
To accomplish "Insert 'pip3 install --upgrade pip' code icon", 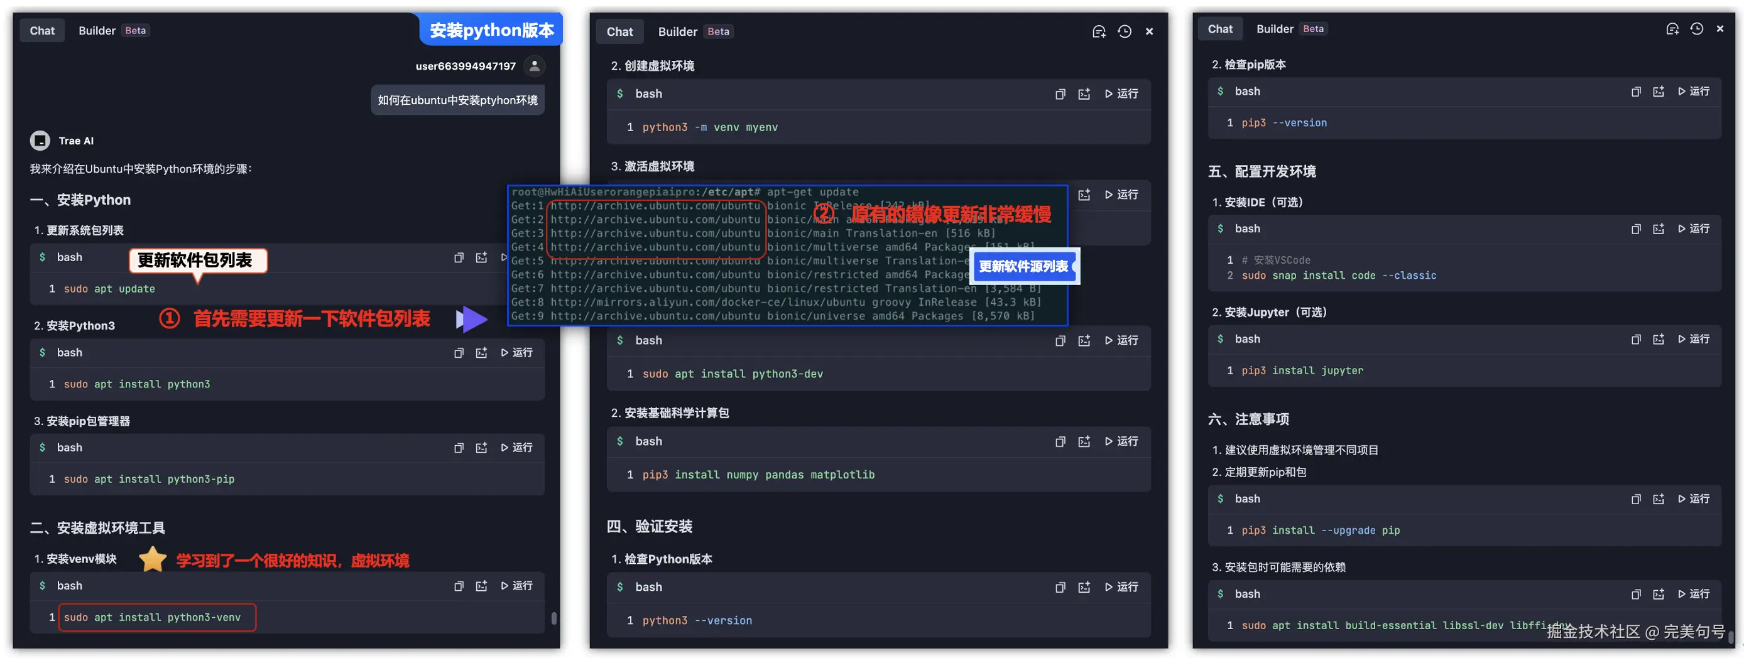I will click(1659, 500).
